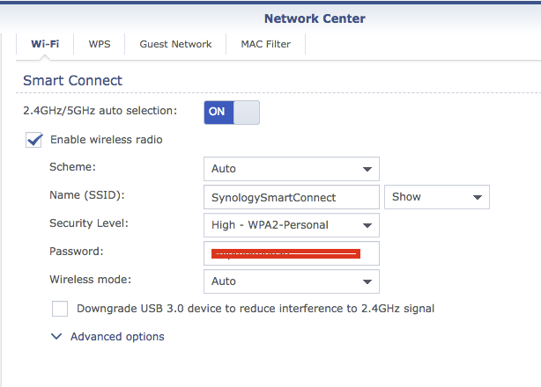541x387 pixels.
Task: Open Wireless mode dropdown
Action: (x=291, y=281)
